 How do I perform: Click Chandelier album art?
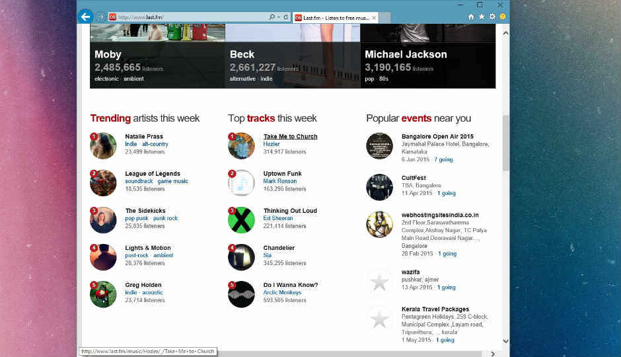coord(241,257)
